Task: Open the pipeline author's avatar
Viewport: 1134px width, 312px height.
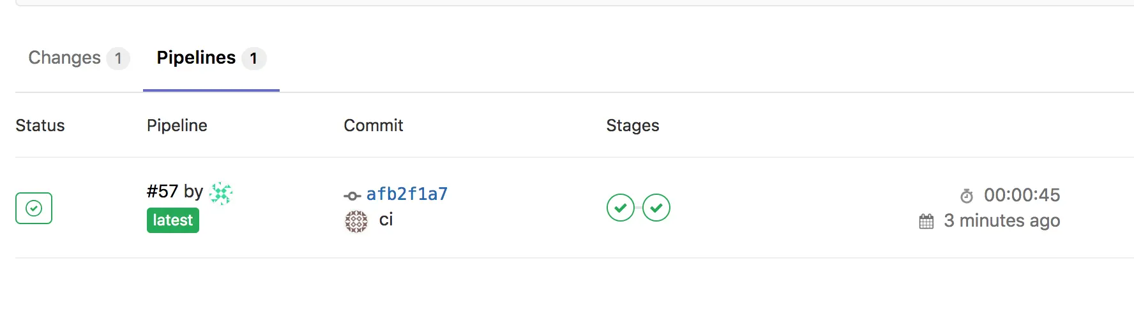Action: [221, 193]
